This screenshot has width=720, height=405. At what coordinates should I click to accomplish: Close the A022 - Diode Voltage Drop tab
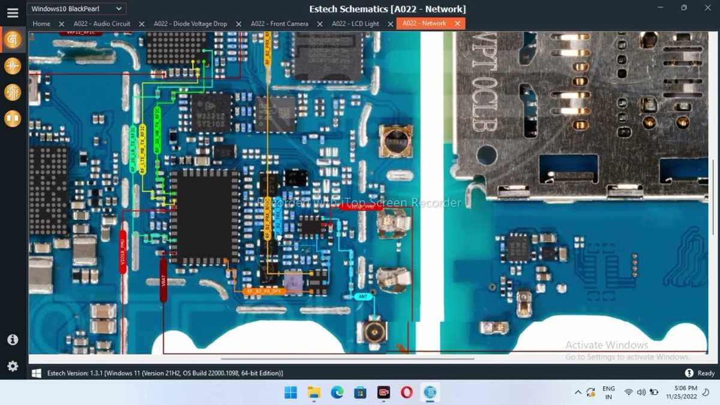(x=238, y=24)
